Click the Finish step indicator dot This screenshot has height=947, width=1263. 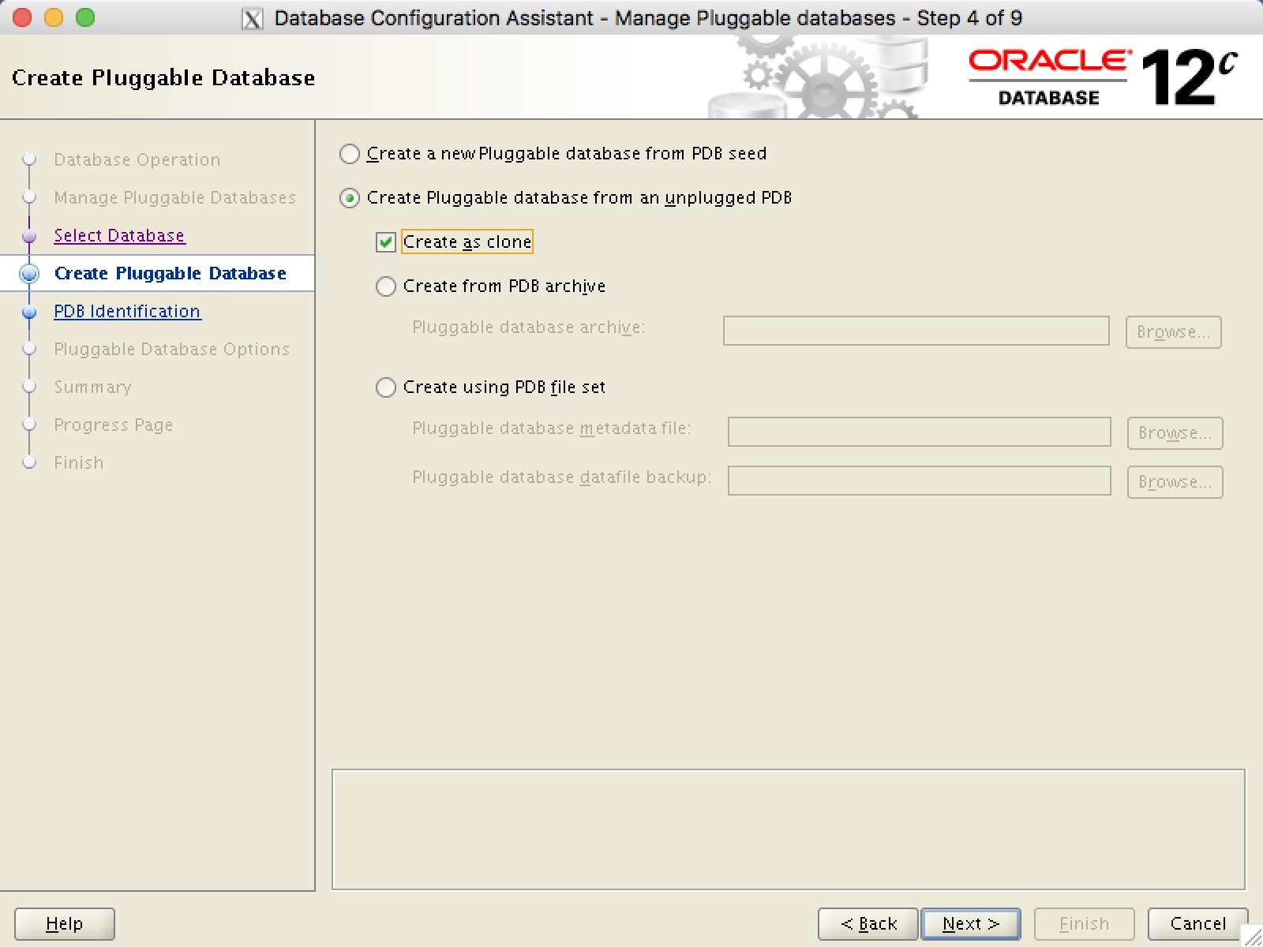click(30, 462)
